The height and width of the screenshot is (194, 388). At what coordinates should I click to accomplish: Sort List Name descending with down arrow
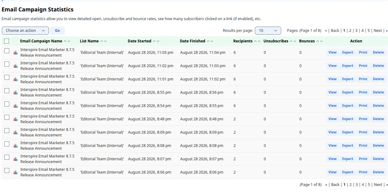click(105, 41)
